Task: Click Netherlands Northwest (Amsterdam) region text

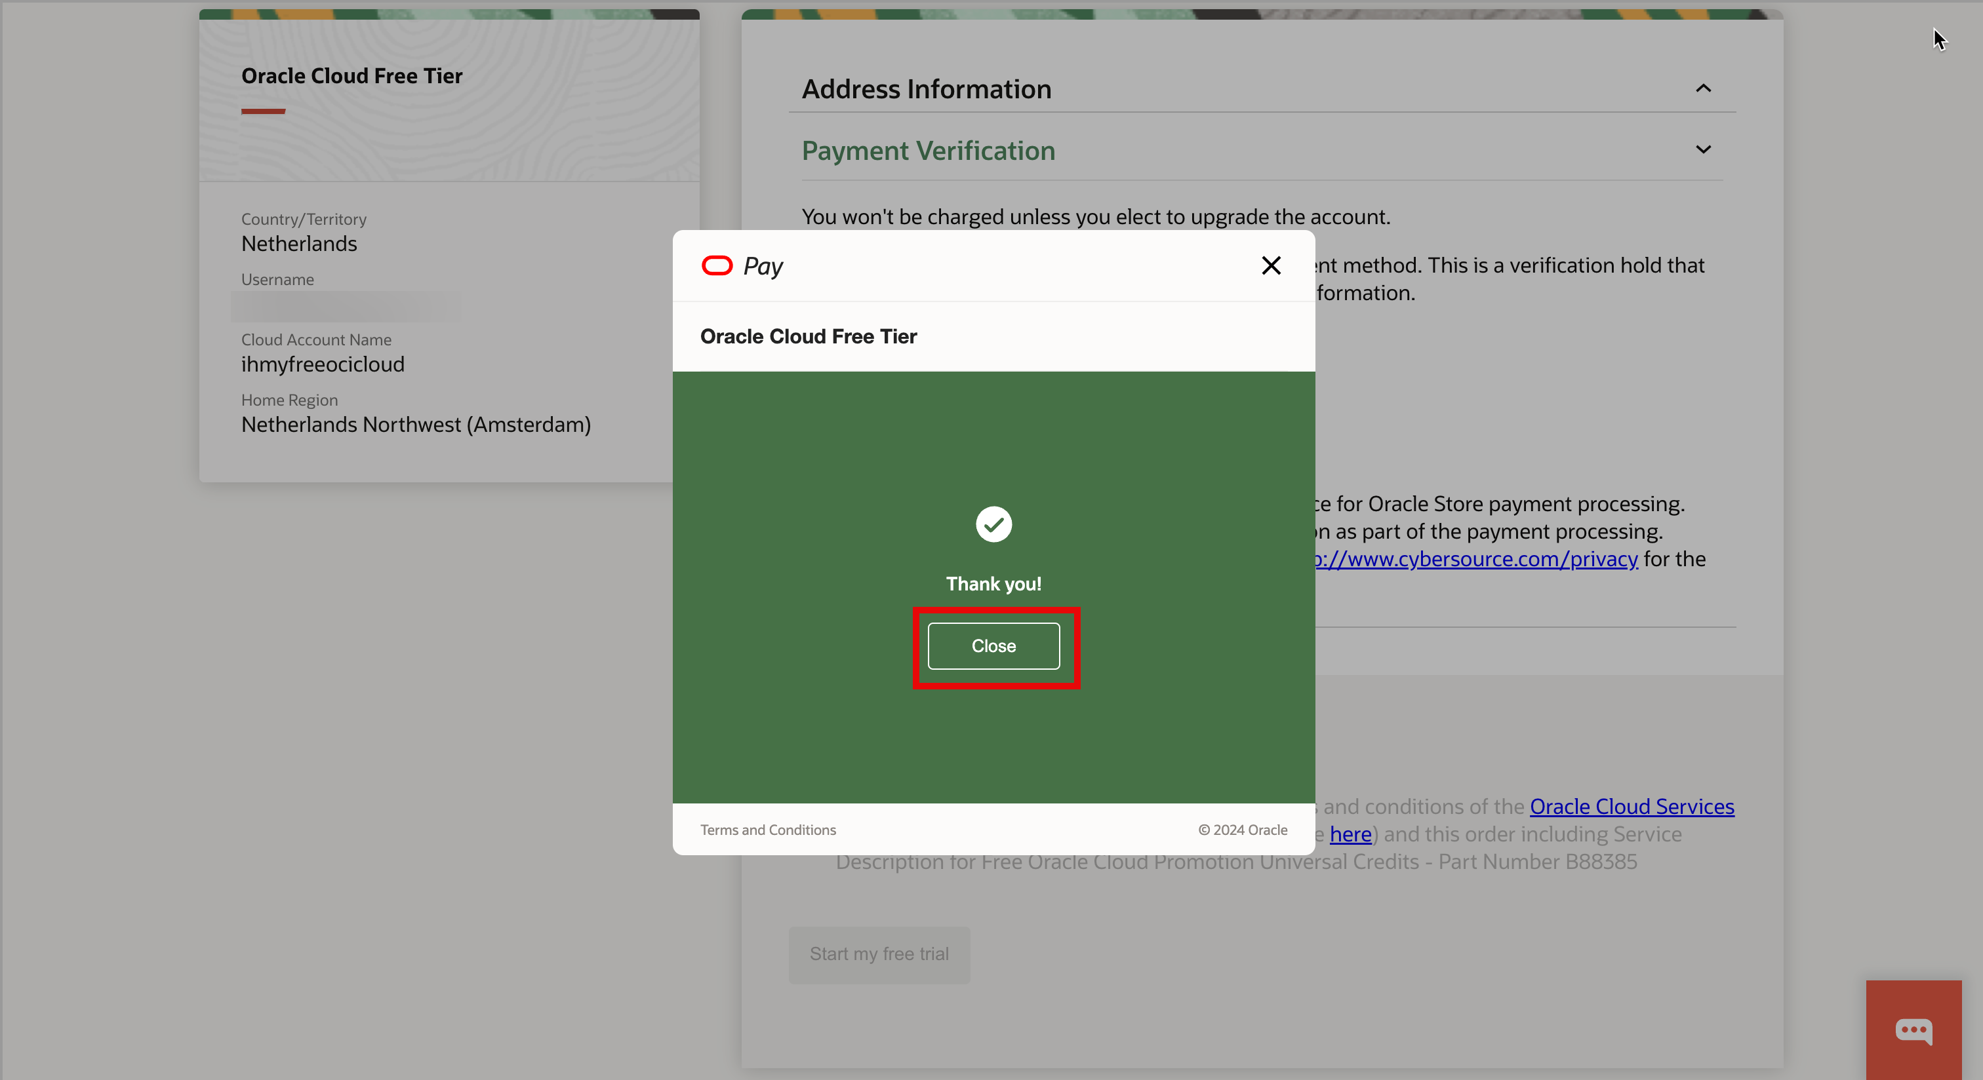Action: click(x=416, y=425)
